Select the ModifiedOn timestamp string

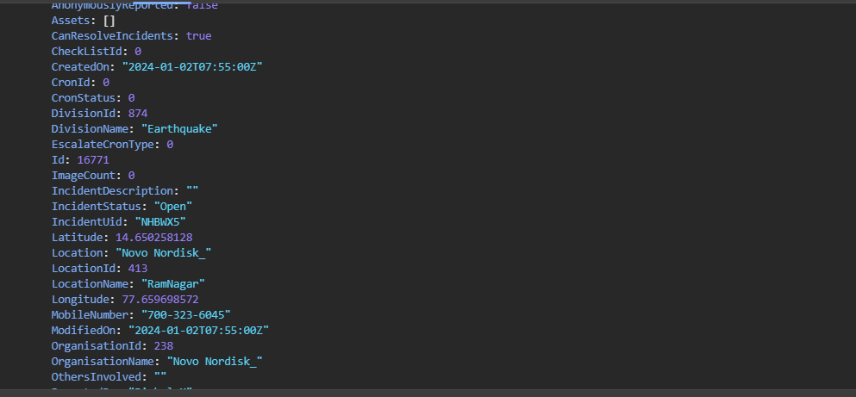click(x=200, y=330)
